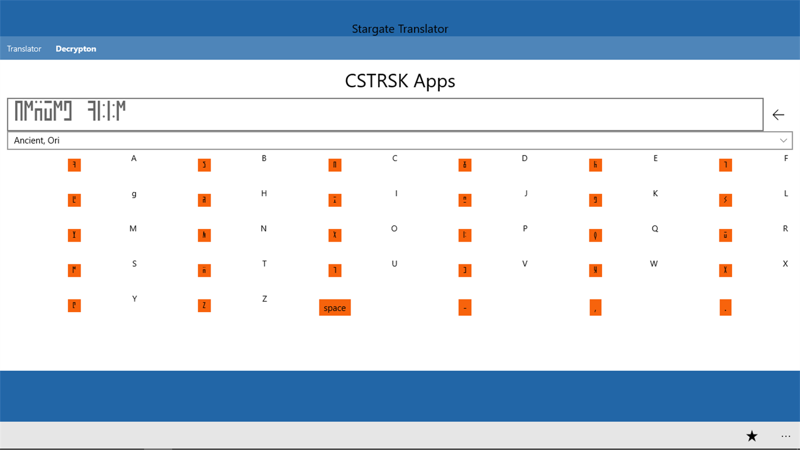The width and height of the screenshot is (800, 450).
Task: Select the orange glyph button for letter L
Action: [x=726, y=200]
